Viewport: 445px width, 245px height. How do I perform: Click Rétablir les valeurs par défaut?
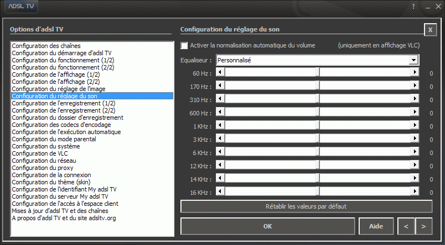(x=306, y=206)
